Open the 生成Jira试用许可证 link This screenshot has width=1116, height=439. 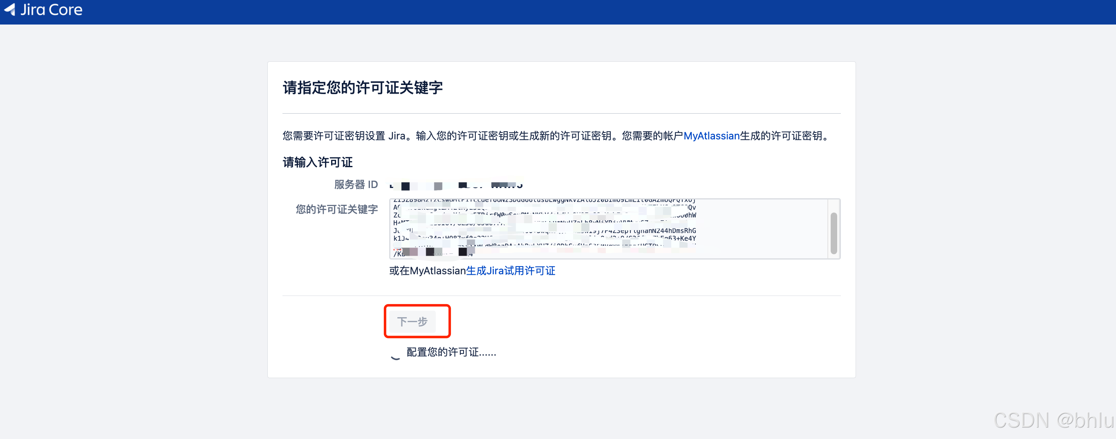pyautogui.click(x=510, y=271)
